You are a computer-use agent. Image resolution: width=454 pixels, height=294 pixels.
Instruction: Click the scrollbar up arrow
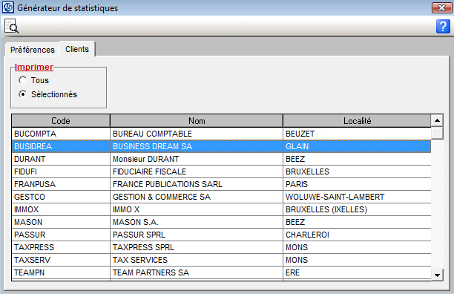click(x=437, y=120)
